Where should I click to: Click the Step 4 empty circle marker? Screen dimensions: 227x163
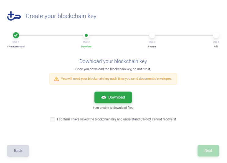click(x=216, y=35)
